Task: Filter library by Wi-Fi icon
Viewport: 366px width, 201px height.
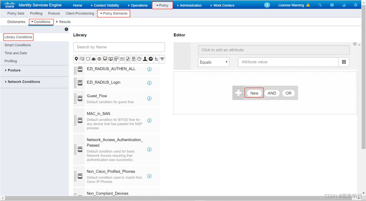Action: (162, 59)
